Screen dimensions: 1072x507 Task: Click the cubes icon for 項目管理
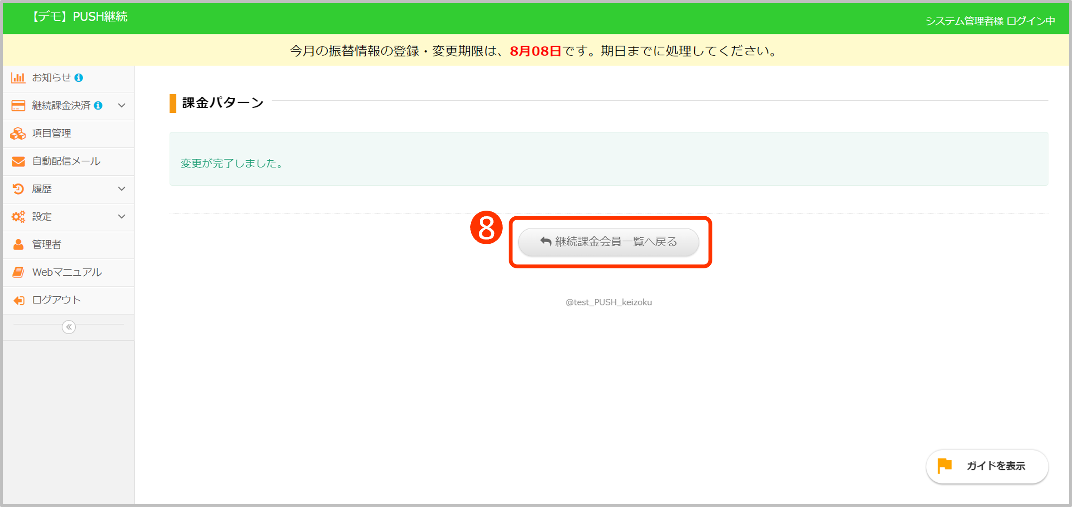click(x=18, y=134)
